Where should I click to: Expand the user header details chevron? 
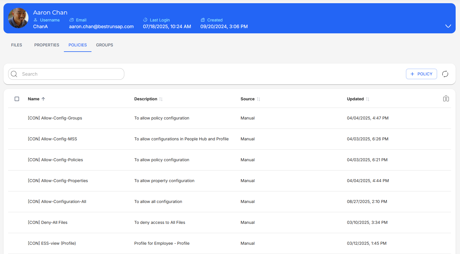tap(448, 26)
